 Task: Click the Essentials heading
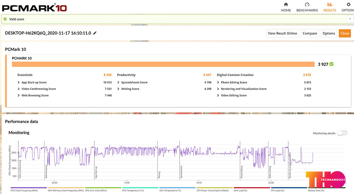[25, 75]
